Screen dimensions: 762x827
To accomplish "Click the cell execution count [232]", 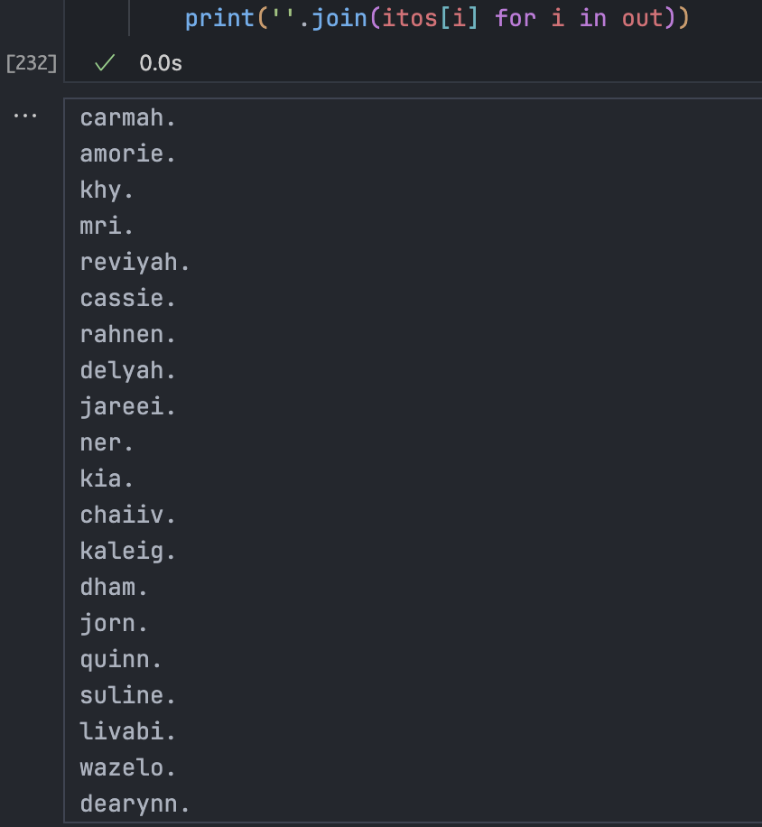I will [x=31, y=63].
